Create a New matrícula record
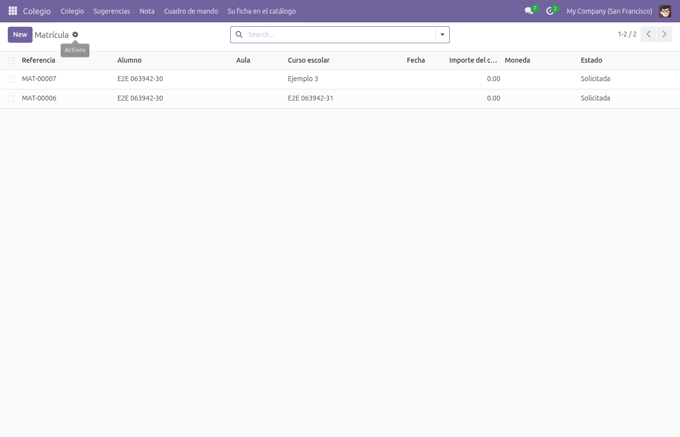This screenshot has height=437, width=680. pos(20,34)
